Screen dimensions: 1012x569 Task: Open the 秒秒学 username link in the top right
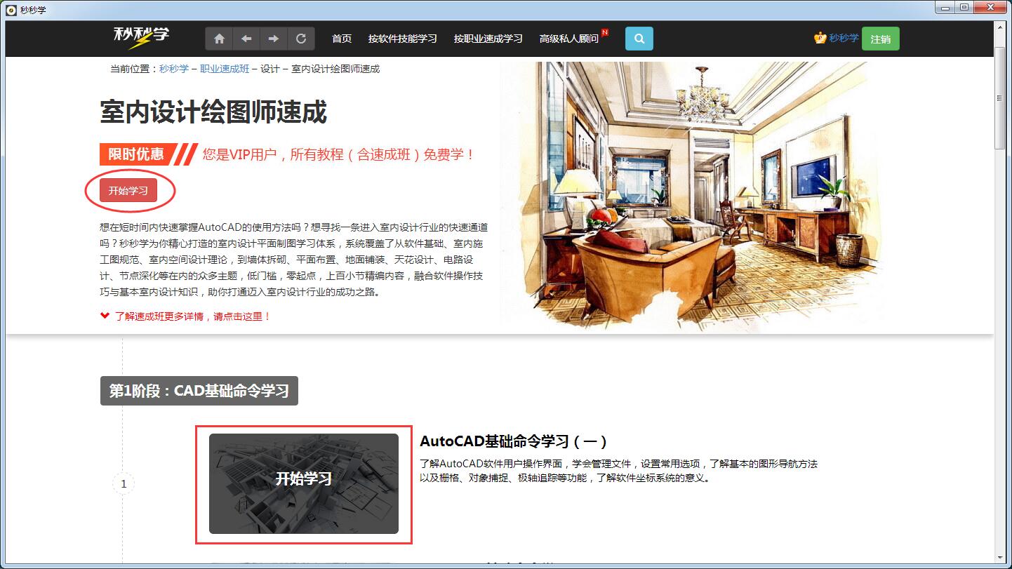coord(844,38)
